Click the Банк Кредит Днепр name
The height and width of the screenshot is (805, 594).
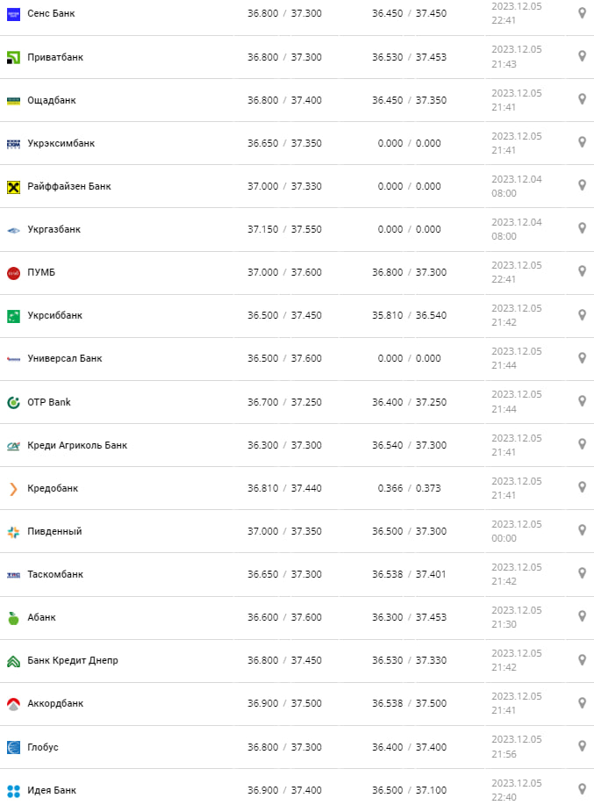pyautogui.click(x=73, y=660)
